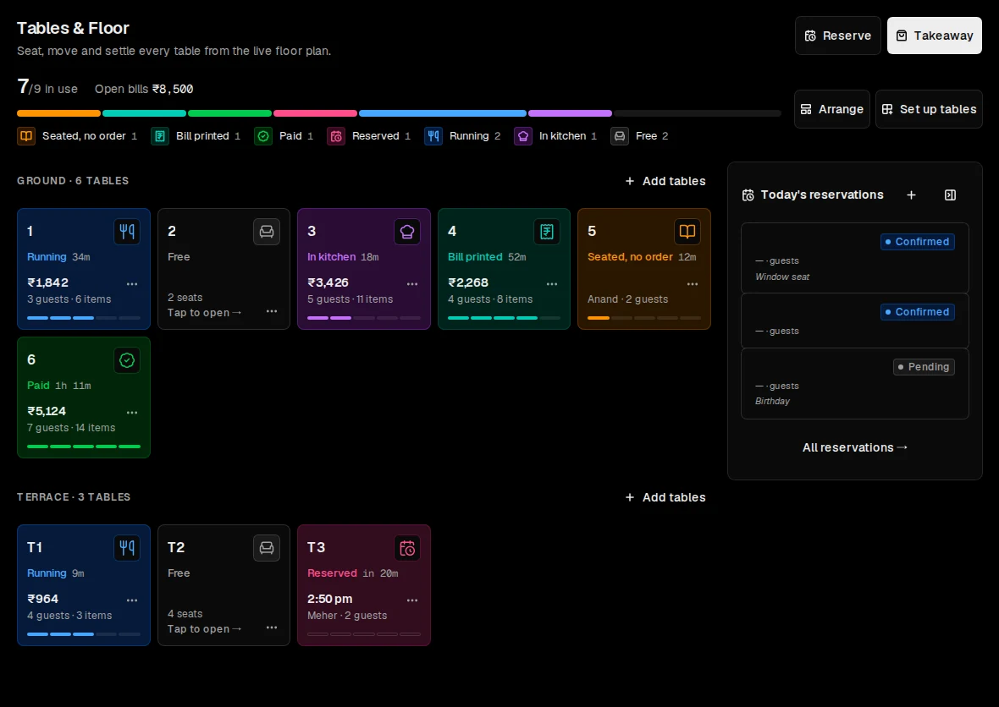
Task: Add a new reservation with the plus icon
Action: (911, 195)
